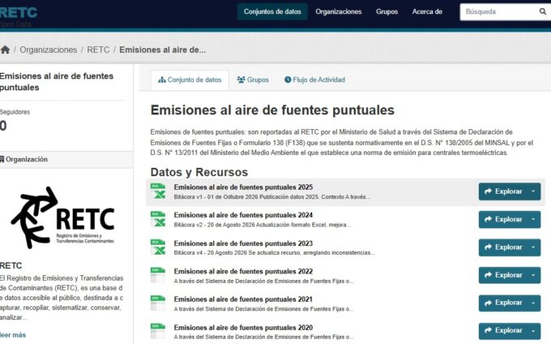
Task: Open the Excel file icon for 2023 emissions
Action: tap(158, 247)
